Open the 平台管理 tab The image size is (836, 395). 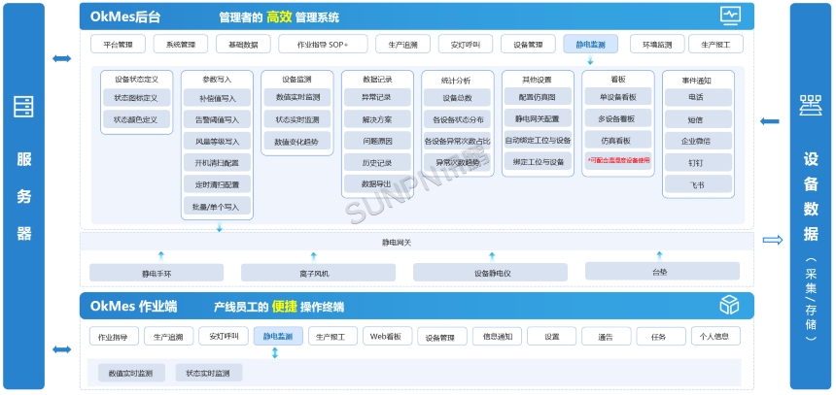click(x=118, y=45)
